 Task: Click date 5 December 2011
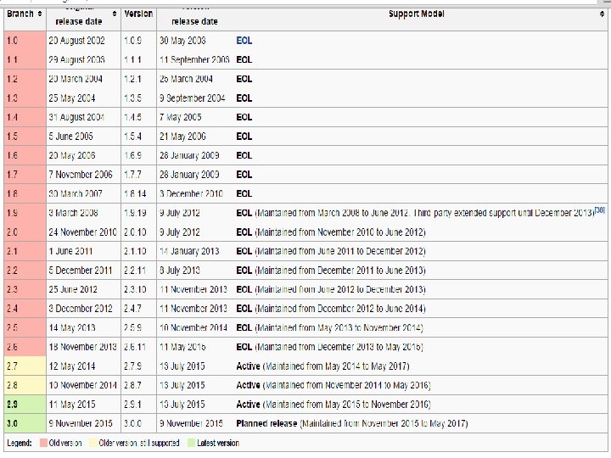[81, 271]
